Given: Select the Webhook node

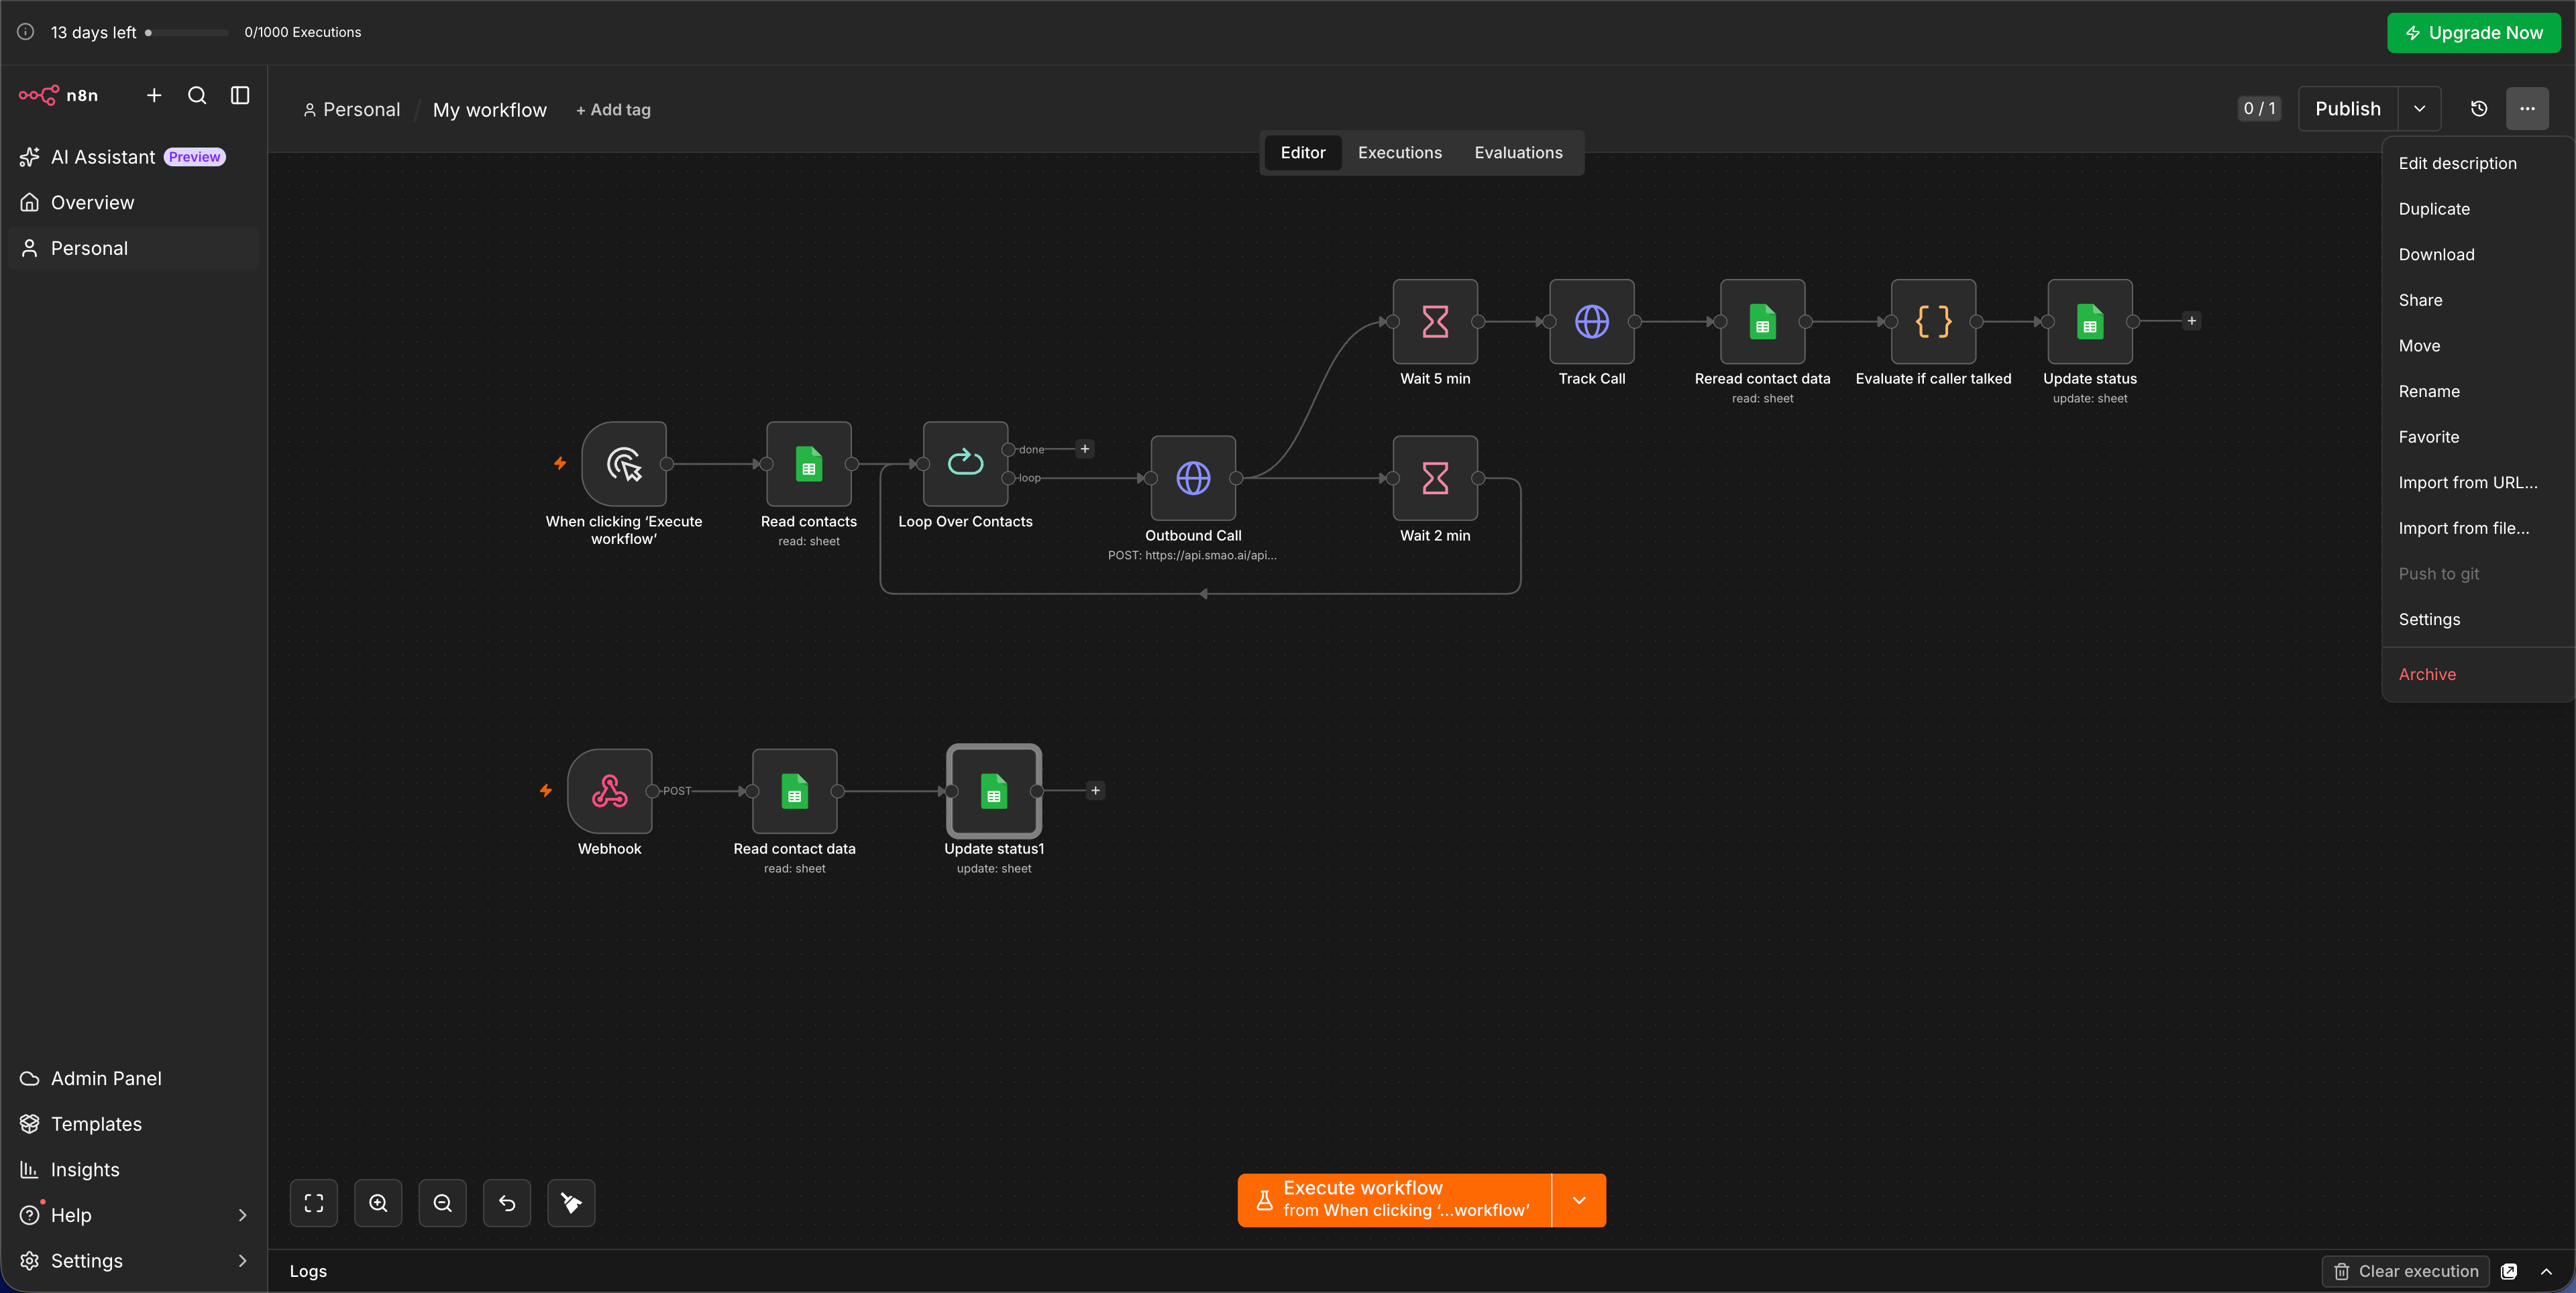Looking at the screenshot, I should (x=610, y=791).
